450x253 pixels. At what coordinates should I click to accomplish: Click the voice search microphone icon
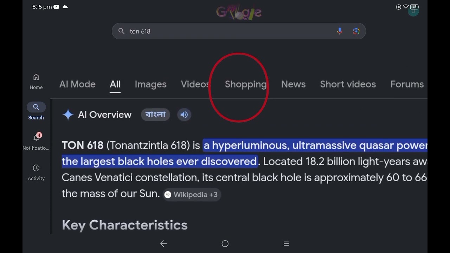coord(339,31)
